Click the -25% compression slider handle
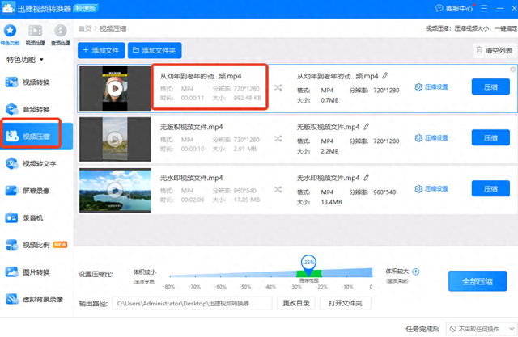Image resolution: width=518 pixels, height=337 pixels. (x=308, y=265)
